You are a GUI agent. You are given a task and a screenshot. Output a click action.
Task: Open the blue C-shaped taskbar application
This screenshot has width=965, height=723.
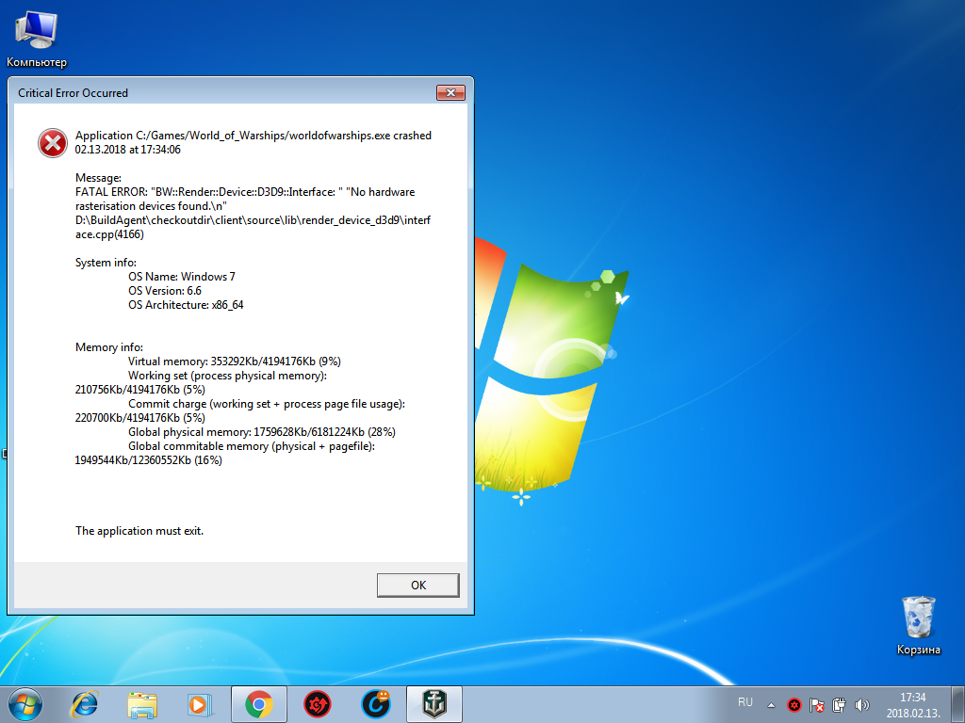click(375, 704)
